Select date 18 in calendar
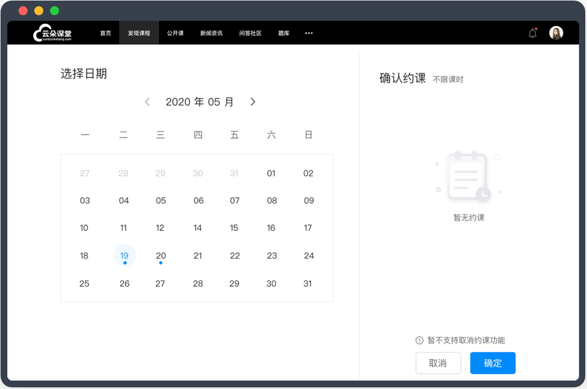The image size is (587, 389). click(84, 256)
